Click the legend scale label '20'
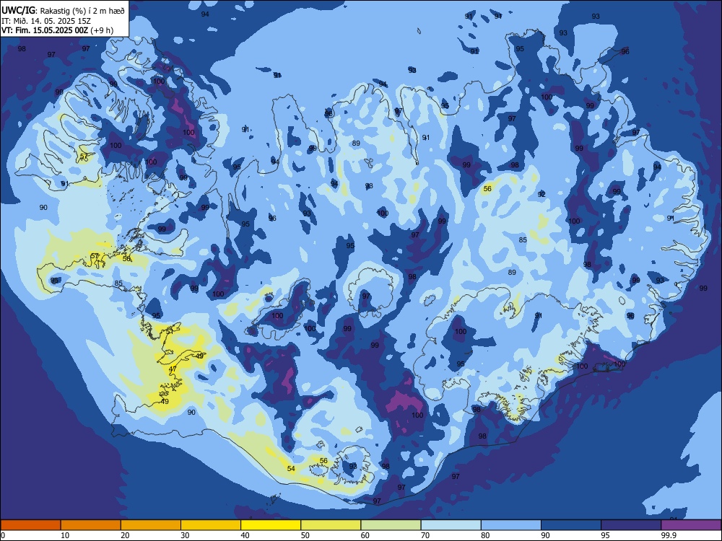Screen dimensions: 722x541 (125, 535)
